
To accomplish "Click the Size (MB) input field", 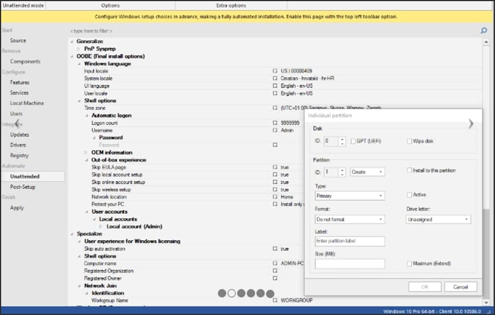I will (x=350, y=264).
